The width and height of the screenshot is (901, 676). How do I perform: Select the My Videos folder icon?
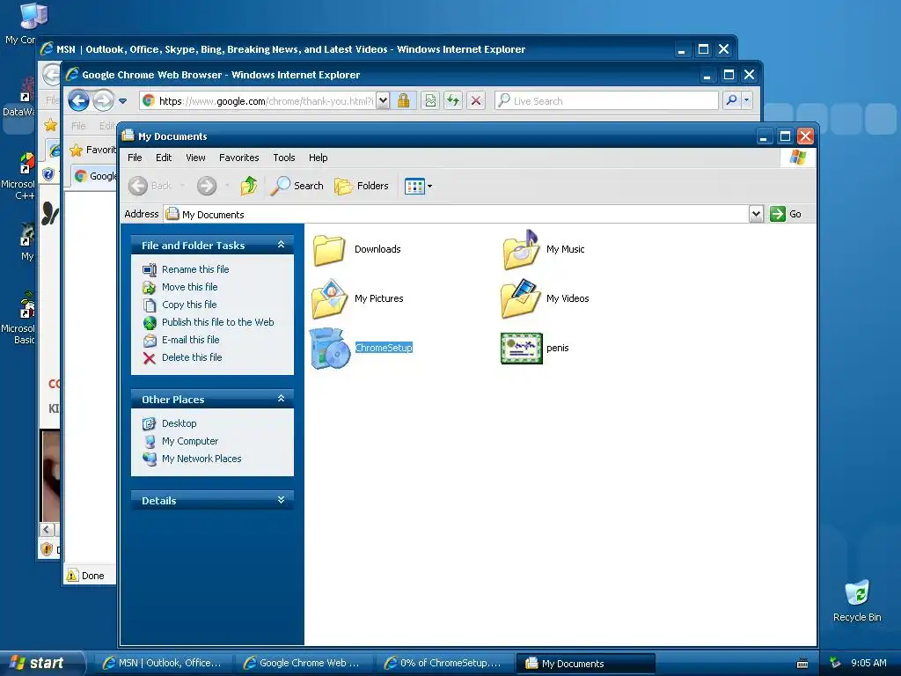pyautogui.click(x=521, y=299)
